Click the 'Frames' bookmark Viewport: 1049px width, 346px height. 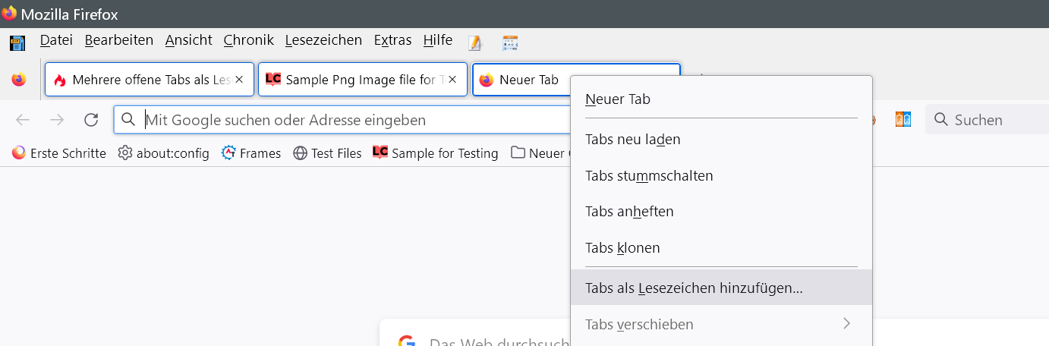tap(251, 153)
